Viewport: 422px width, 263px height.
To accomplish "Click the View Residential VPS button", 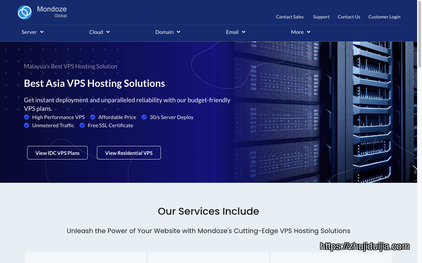I will pos(129,153).
